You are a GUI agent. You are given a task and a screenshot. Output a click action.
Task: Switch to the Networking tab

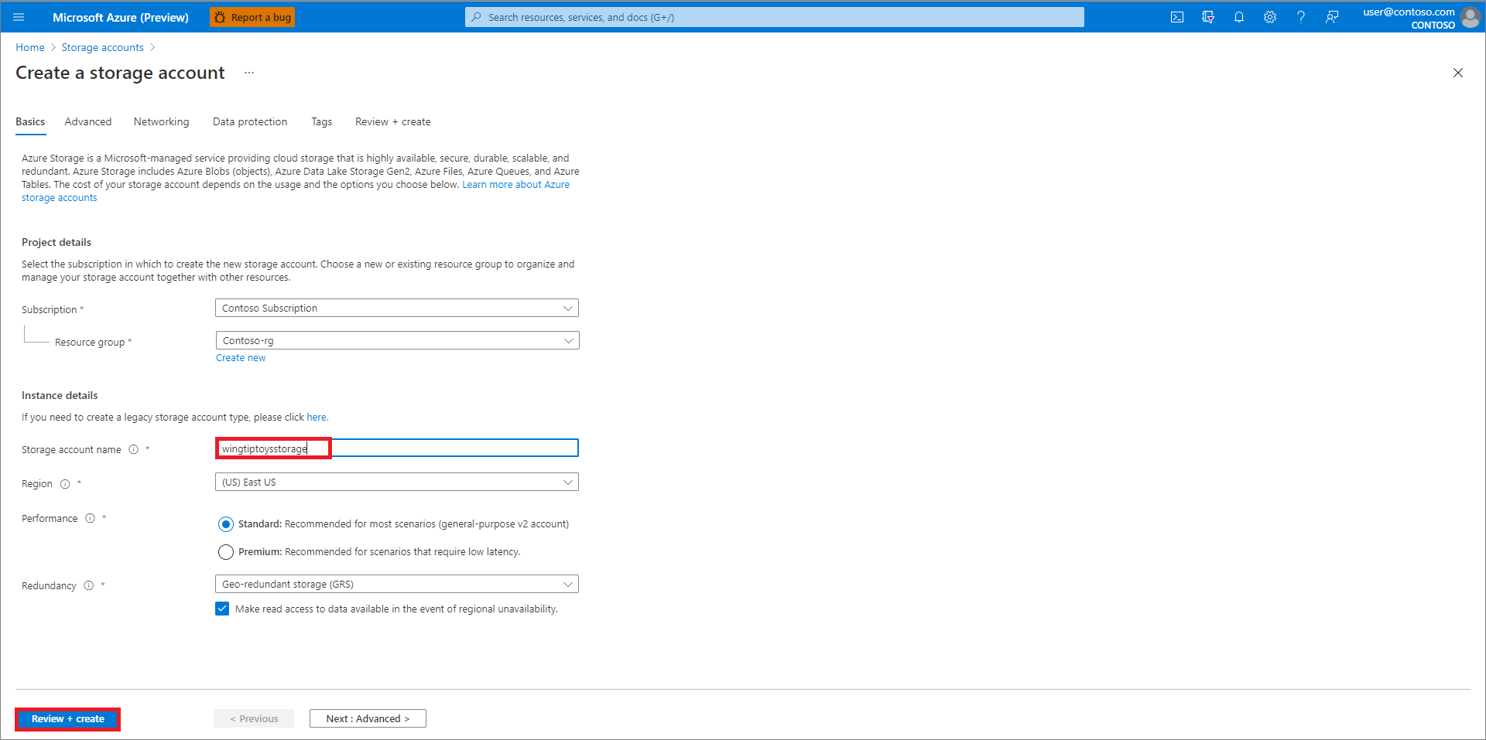tap(161, 121)
